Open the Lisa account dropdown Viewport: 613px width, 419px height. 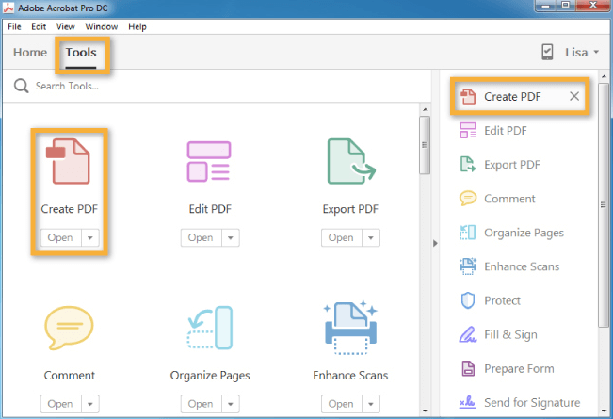(x=582, y=53)
